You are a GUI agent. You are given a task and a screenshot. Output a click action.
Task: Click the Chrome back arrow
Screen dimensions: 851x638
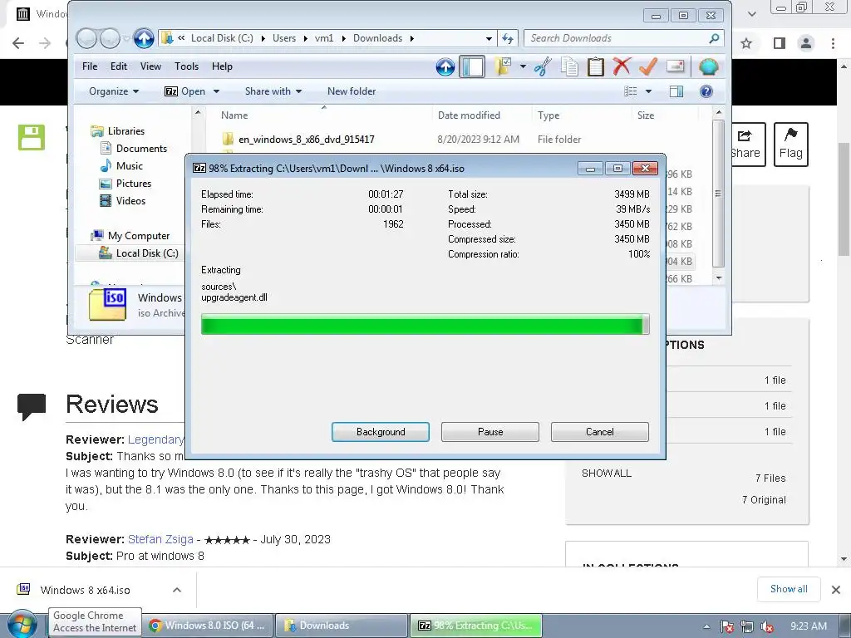click(18, 43)
